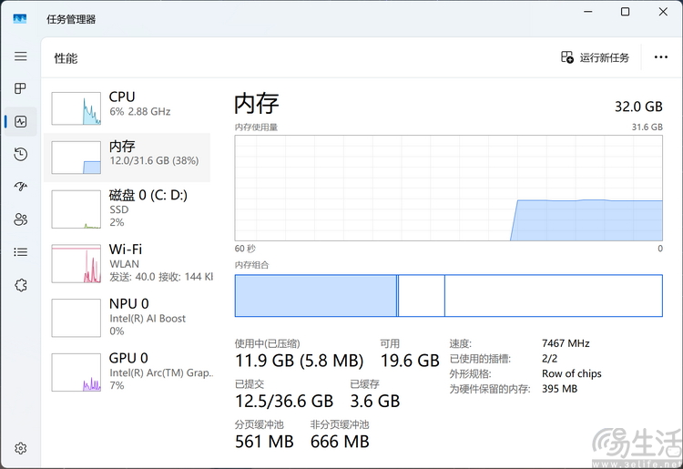Click the memory usage history graph
The width and height of the screenshot is (683, 469).
(449, 188)
